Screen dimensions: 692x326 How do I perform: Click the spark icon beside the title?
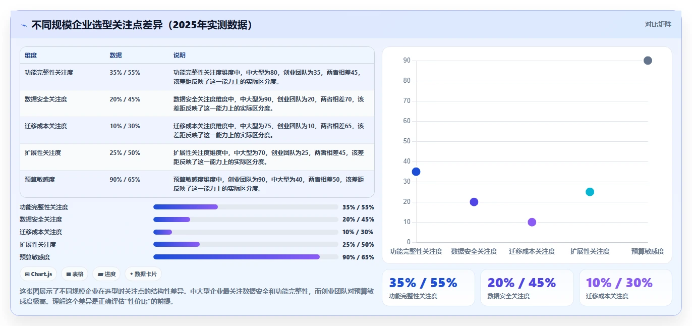24,25
